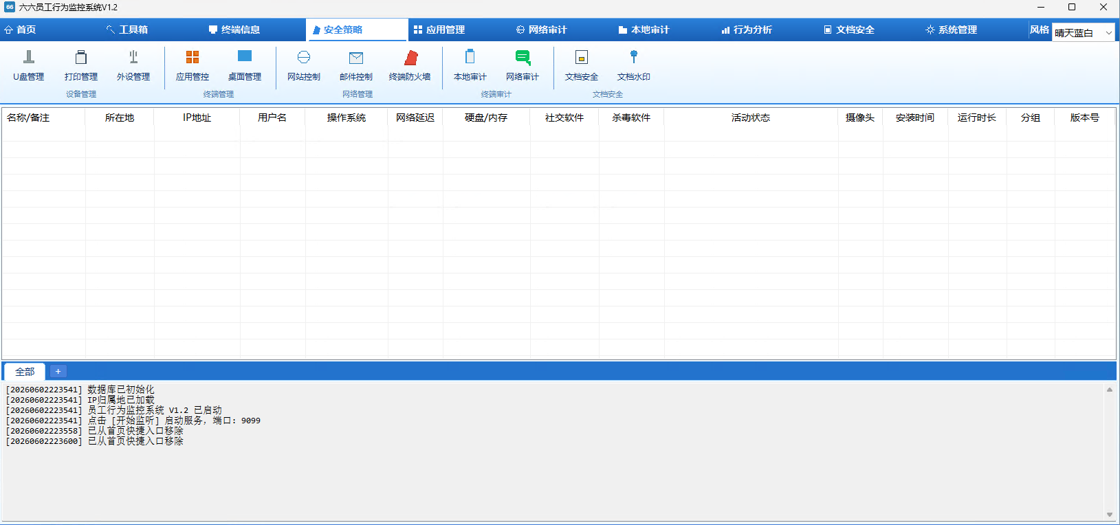Select log line IP归属地已加载
Screen dimensions: 1120x525
[x=80, y=400]
